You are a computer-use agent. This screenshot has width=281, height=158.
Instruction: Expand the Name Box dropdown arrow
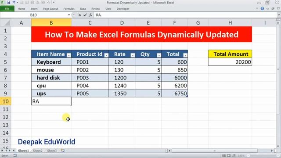pyautogui.click(x=69, y=15)
